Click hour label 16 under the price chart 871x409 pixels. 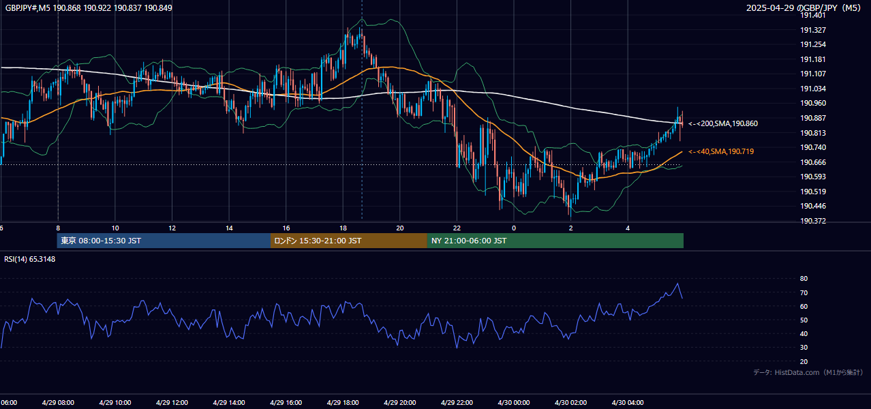286,228
